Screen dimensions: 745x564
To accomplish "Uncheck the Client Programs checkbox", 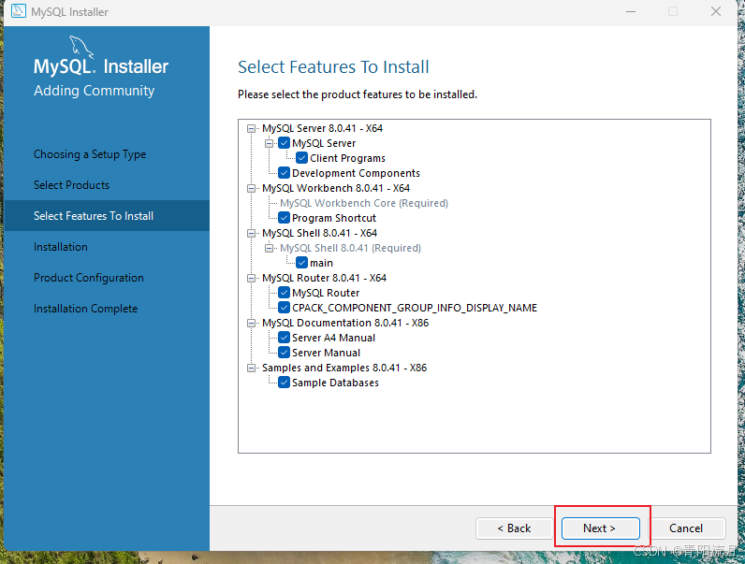I will (301, 158).
